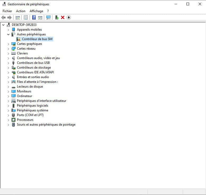
Task: Click the Processeurs chip icon
Action: (x=13, y=120)
